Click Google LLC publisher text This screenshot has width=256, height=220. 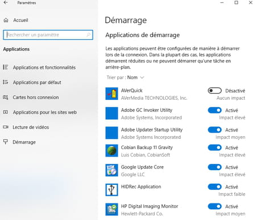[x=133, y=175]
